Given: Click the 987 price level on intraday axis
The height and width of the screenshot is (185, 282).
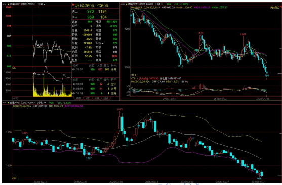Looking at the screenshot, I should tap(9, 36).
